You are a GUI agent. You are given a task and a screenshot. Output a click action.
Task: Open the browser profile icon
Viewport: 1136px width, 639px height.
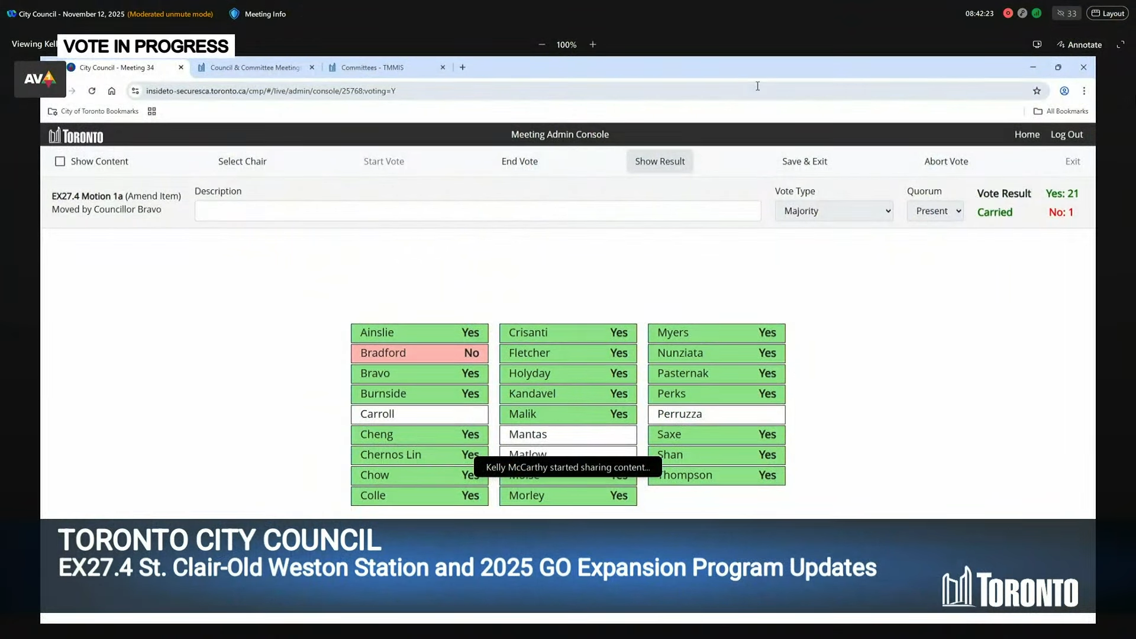(1064, 91)
